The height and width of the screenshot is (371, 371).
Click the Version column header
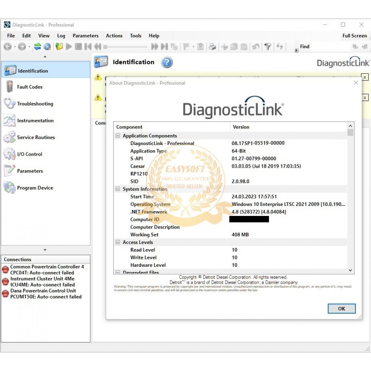[289, 127]
